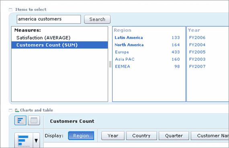Choose FY2003 in Year list
Screen dimensions: 229x148
[x=197, y=59]
